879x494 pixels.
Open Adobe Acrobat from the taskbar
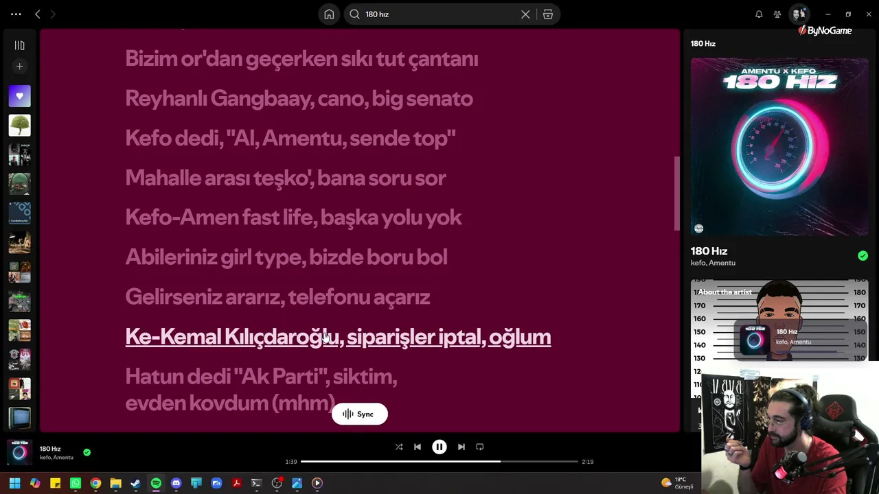tap(236, 483)
